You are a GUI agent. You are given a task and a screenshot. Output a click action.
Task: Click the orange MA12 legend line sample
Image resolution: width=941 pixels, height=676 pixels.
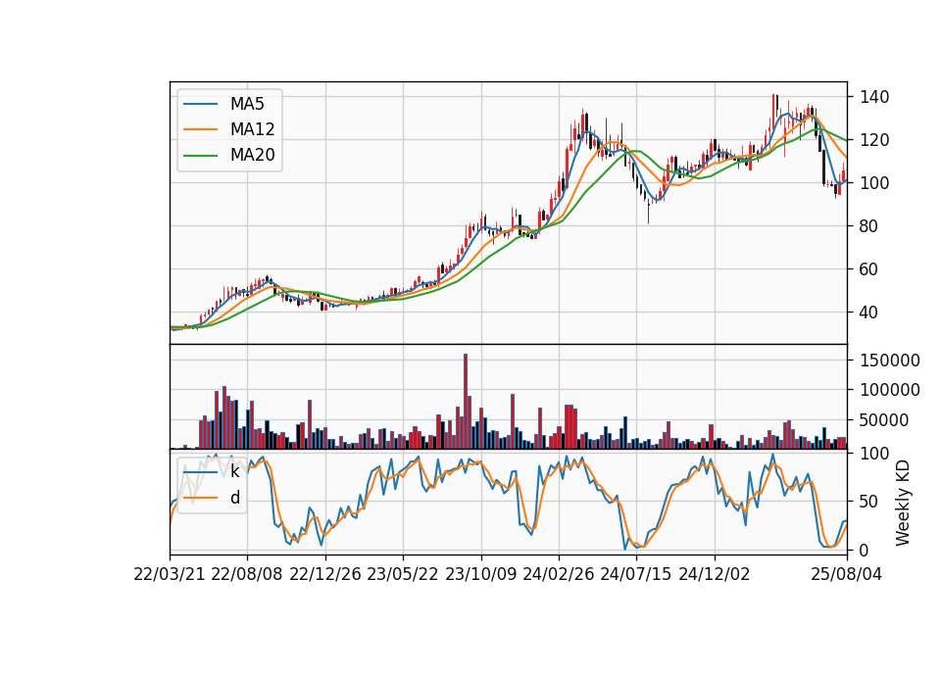[x=200, y=129]
